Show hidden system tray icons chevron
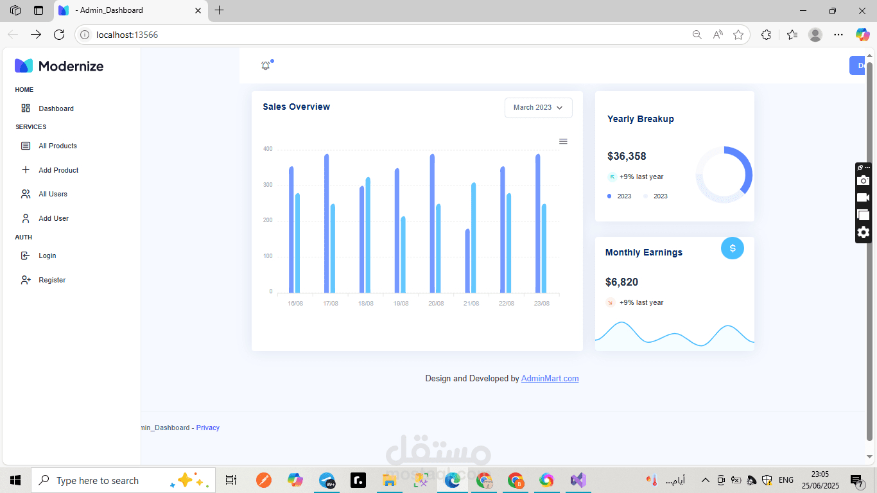Viewport: 877px width, 493px height. 705,480
